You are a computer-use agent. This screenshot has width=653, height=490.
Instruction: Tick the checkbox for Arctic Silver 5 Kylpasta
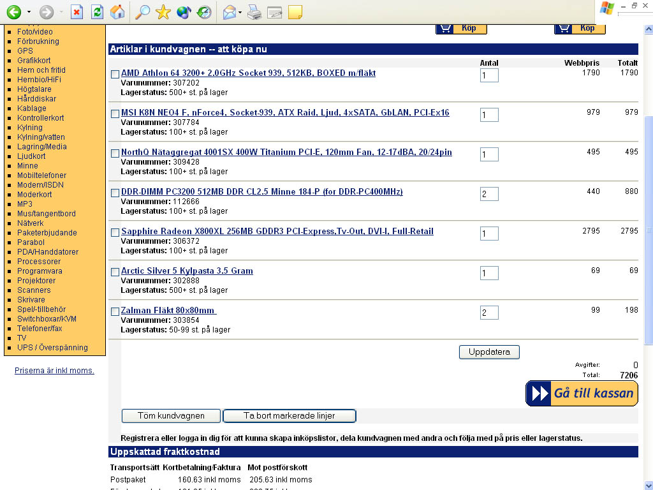point(115,272)
